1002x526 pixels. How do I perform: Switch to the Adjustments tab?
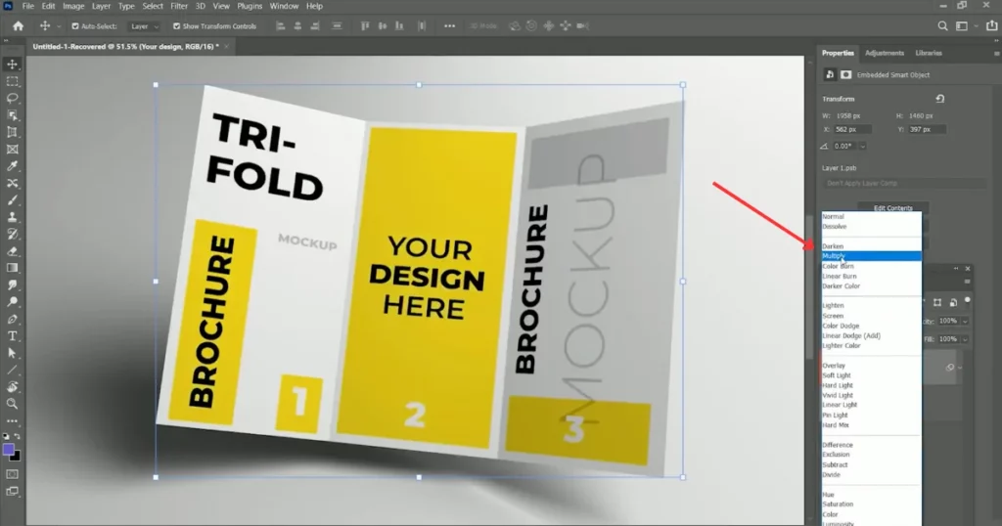click(885, 53)
